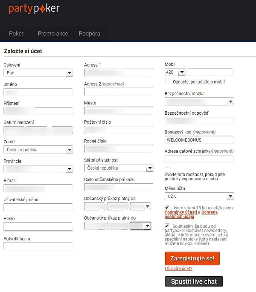
Task: Open the Poker menu item
Action: click(16, 33)
